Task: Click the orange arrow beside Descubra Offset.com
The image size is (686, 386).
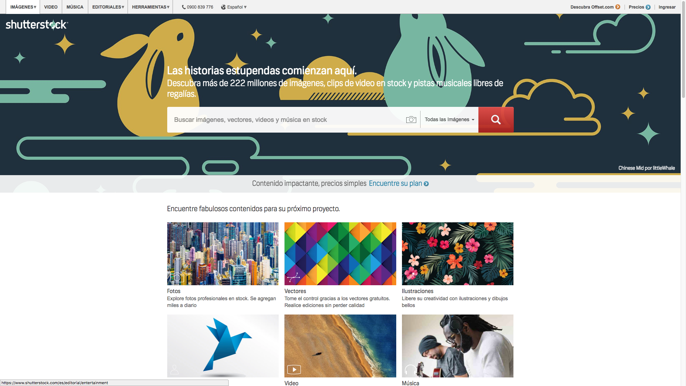Action: point(618,7)
